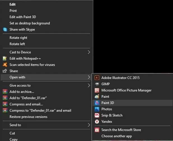Select the GIMP icon in submenu

coord(97,84)
